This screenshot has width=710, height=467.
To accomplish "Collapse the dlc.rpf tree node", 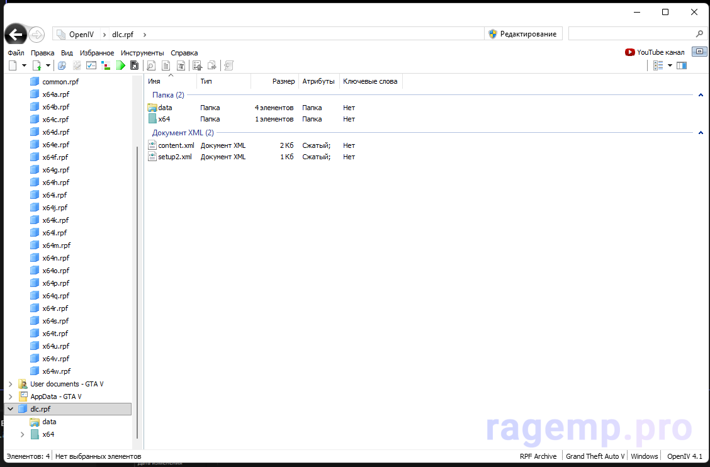I will click(10, 409).
